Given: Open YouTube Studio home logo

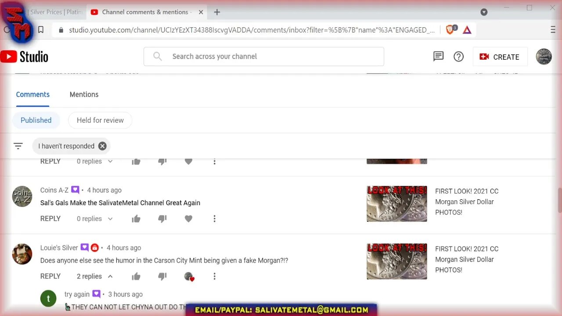Looking at the screenshot, I should (25, 57).
